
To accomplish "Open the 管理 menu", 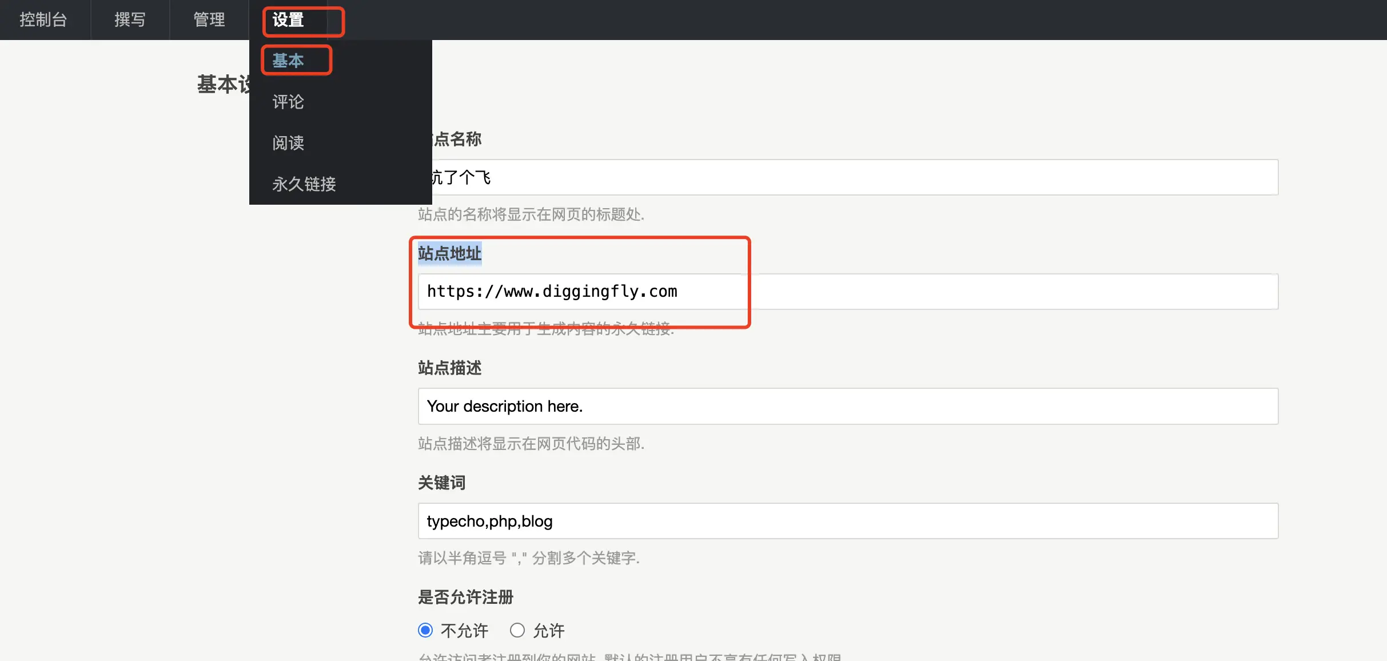I will [209, 20].
